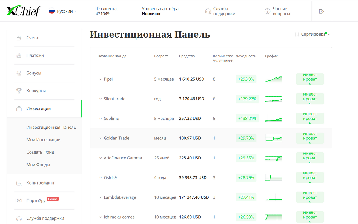
Task: Click the Партнёру handshake icon
Action: 19,201
